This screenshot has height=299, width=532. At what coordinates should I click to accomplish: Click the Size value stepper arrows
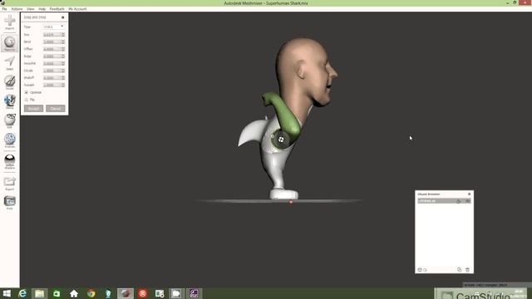63,35
